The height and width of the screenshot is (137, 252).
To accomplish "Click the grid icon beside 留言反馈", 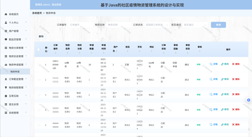I will tap(6, 104).
